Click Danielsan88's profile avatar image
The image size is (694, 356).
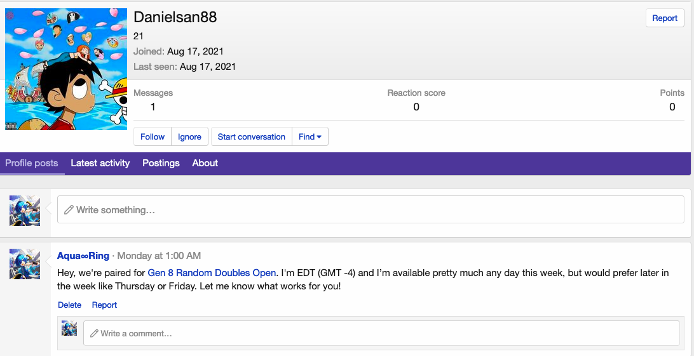pyautogui.click(x=66, y=69)
